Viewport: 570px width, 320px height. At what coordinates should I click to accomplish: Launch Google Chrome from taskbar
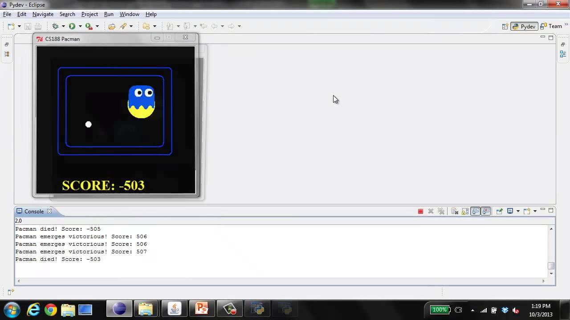(51, 309)
